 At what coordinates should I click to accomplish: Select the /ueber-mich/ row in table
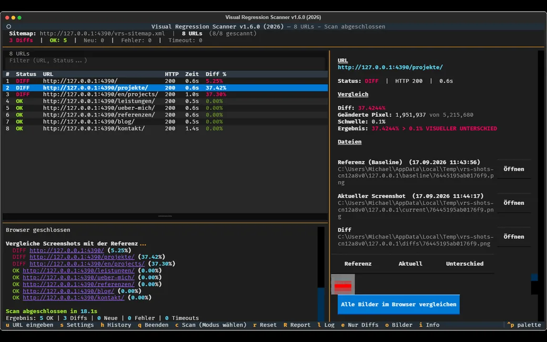[165, 108]
